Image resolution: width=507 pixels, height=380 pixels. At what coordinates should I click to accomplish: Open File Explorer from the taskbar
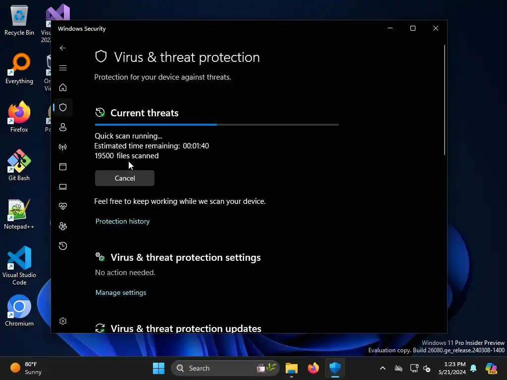coord(291,368)
